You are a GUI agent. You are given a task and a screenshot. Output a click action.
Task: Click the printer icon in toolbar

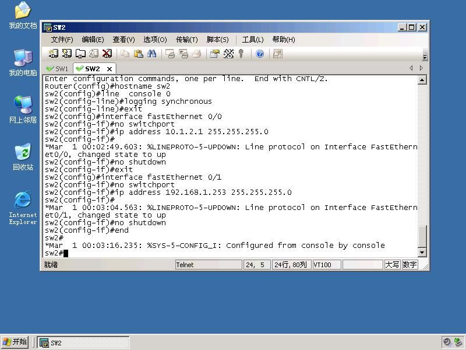click(197, 54)
